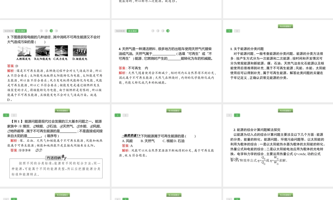Click active page 4 circle on question 4 slide
Image resolution: width=333 pixels, height=200 pixels.
[x=168, y=31]
